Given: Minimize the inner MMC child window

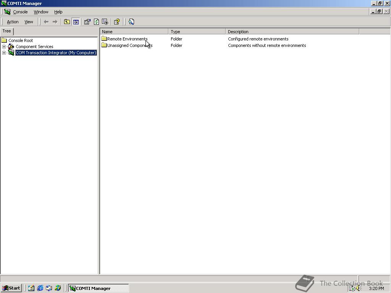Looking at the screenshot, I should point(373,11).
